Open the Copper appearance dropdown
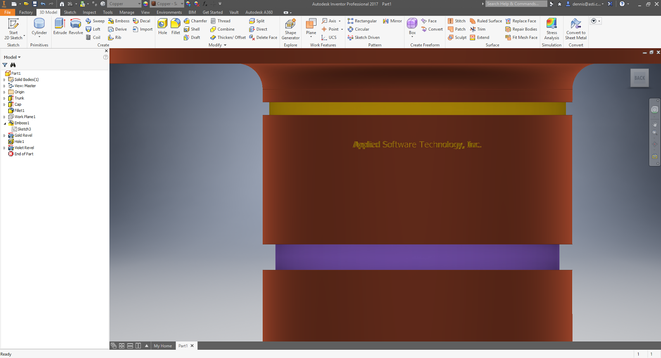The height and width of the screenshot is (358, 661). tap(182, 4)
